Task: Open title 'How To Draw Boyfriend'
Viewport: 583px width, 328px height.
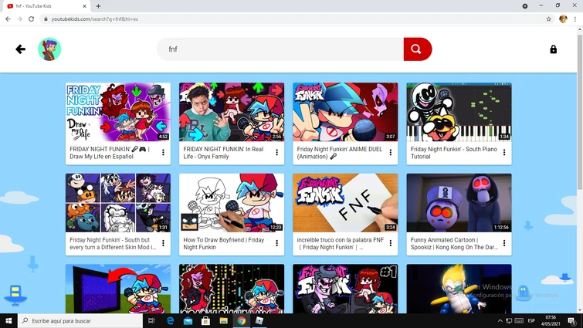Action: [223, 243]
